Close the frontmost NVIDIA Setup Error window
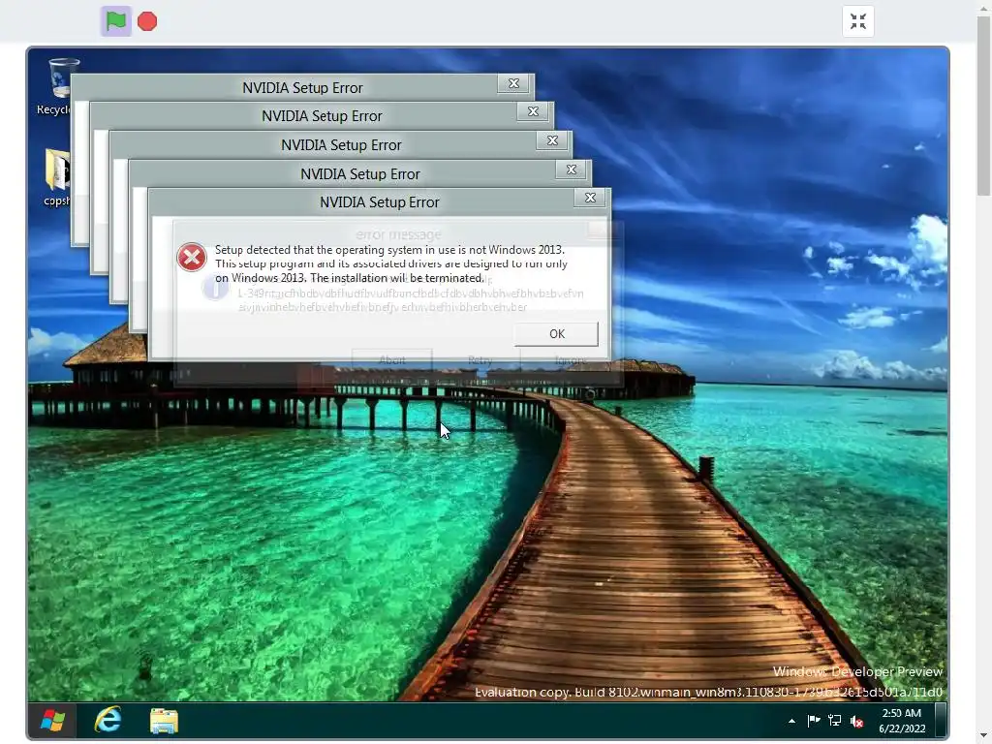This screenshot has width=992, height=744. (x=590, y=198)
